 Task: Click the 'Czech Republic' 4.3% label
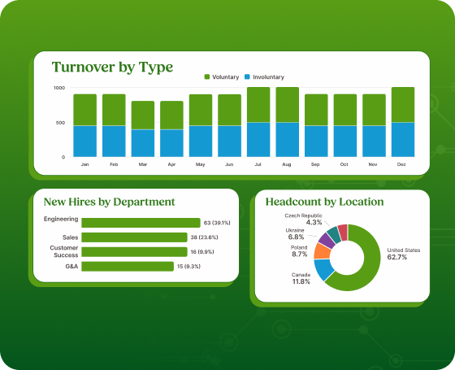tap(304, 219)
